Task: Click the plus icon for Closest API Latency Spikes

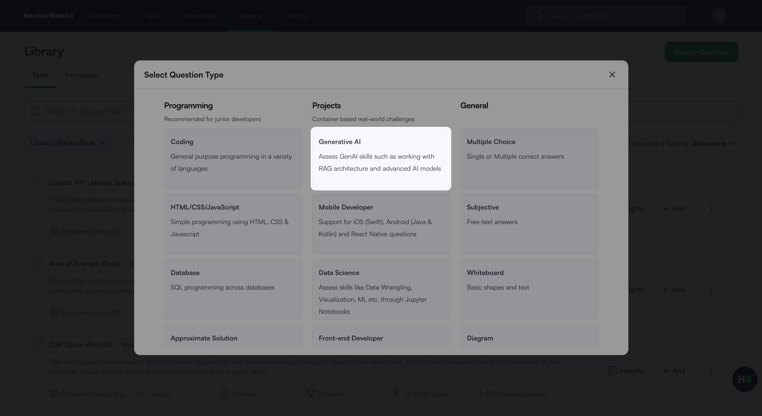Action: tap(665, 209)
